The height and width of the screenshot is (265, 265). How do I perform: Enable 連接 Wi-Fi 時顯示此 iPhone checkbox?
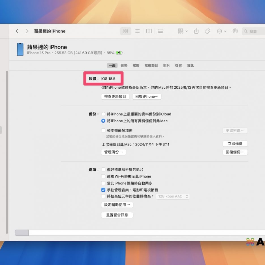click(103, 176)
